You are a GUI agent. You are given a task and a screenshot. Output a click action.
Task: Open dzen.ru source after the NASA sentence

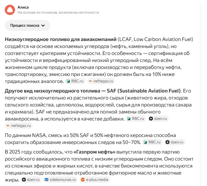coord(175,142)
